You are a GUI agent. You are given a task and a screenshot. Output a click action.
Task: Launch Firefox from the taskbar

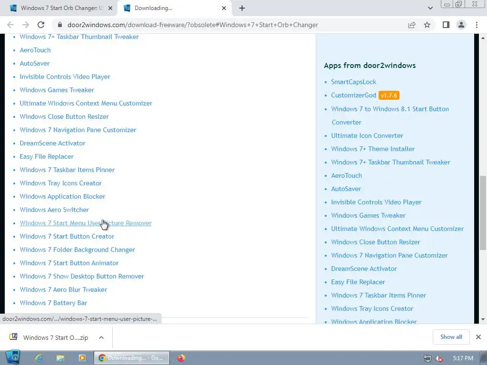pos(181,358)
